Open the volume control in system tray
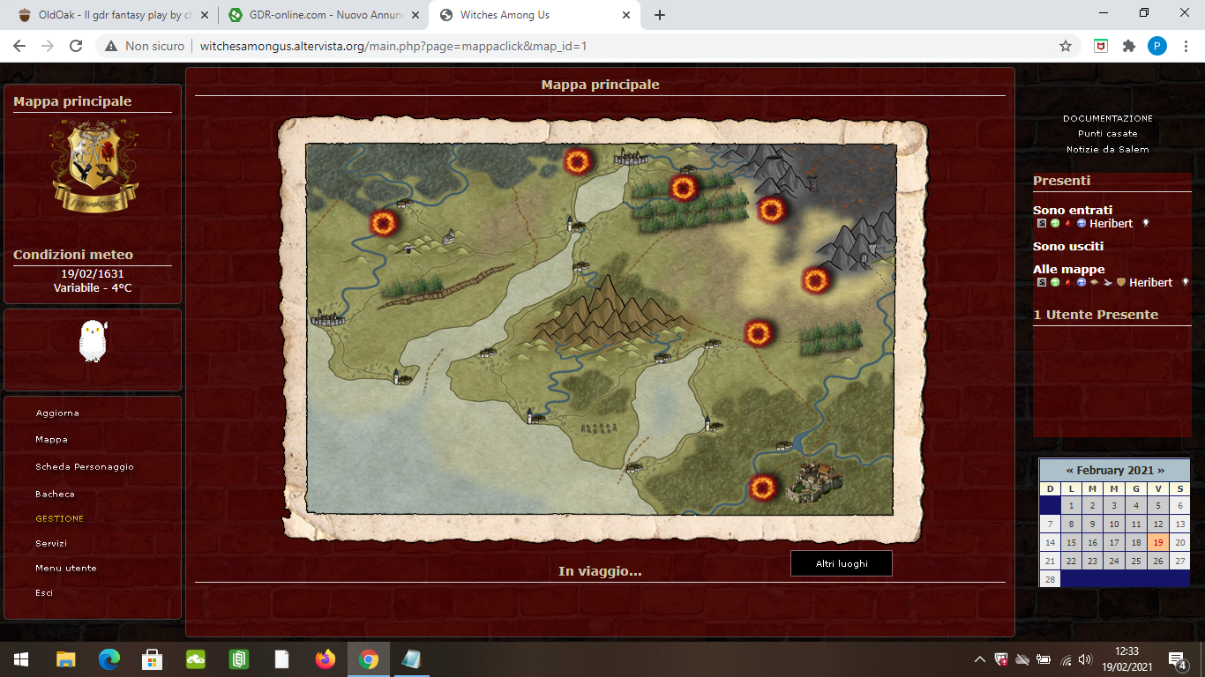Screen dimensions: 1205x677 pyautogui.click(x=1085, y=659)
